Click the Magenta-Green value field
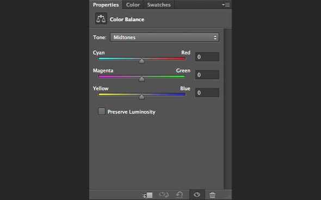 207,75
